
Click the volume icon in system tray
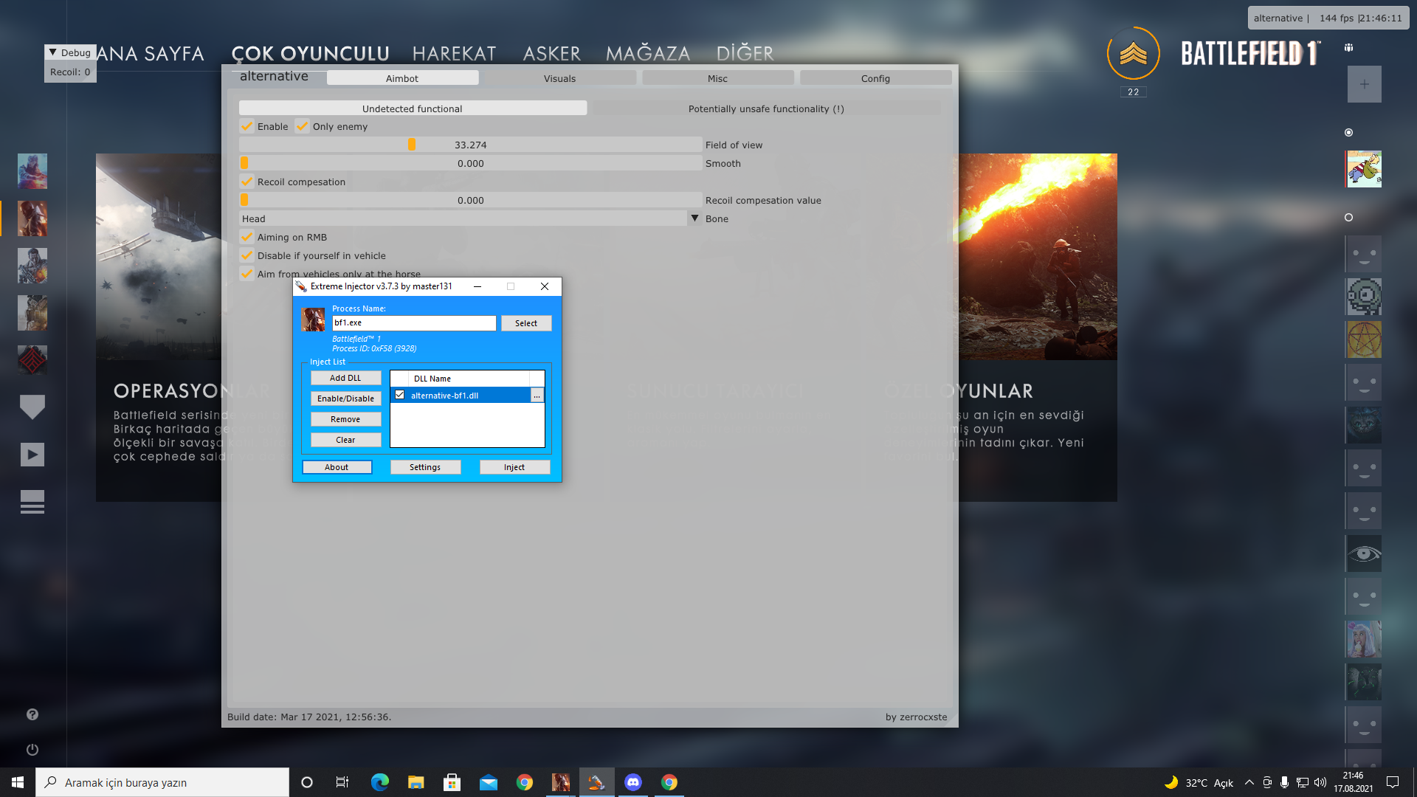tap(1320, 782)
